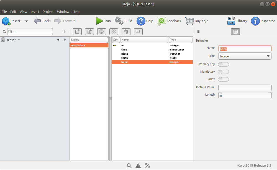Viewport: 277px width, 170px height.
Task: Navigate to previous item with left triangle
Action: click(x=58, y=40)
